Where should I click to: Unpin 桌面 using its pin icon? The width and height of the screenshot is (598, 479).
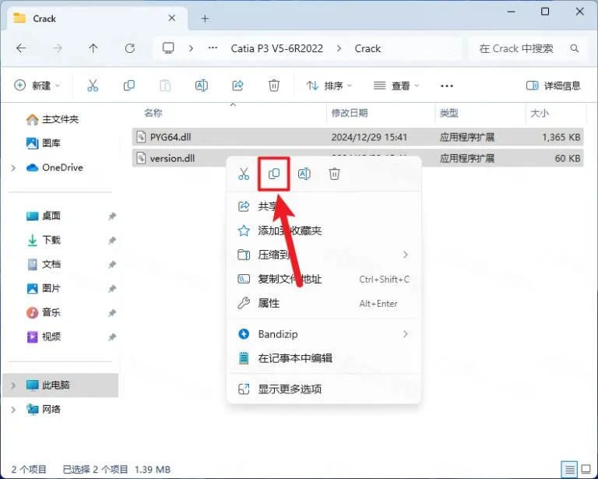112,217
